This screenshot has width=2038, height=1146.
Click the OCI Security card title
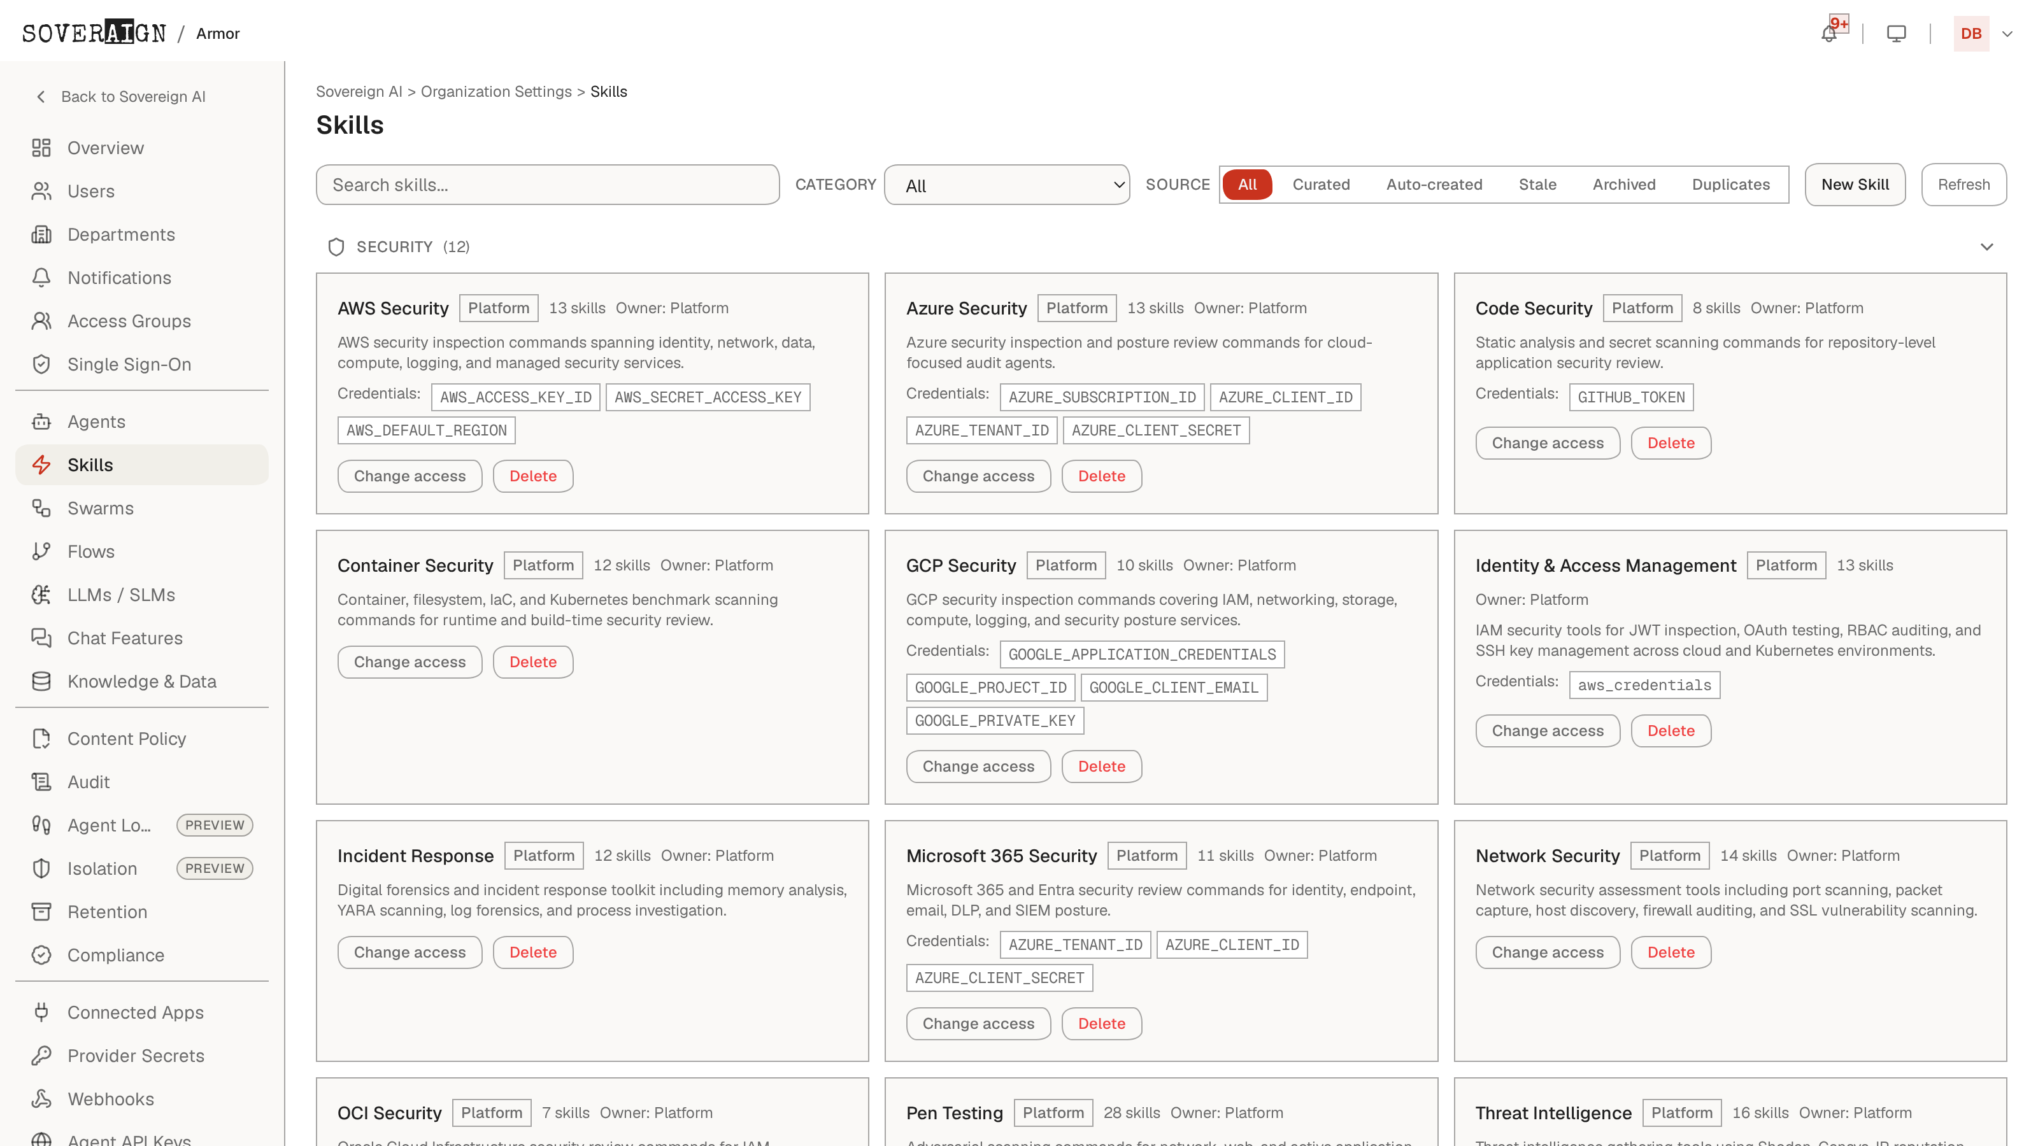click(x=389, y=1113)
